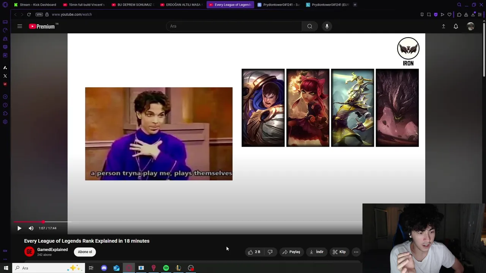Play the video
Viewport: 486px width, 273px height.
click(19, 228)
